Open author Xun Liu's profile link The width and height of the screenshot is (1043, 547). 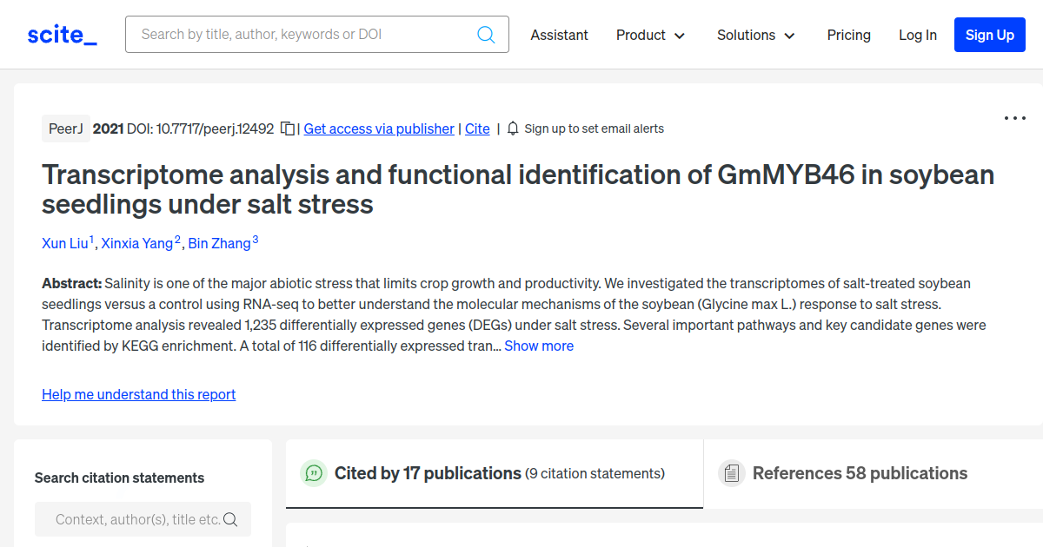[x=65, y=243]
